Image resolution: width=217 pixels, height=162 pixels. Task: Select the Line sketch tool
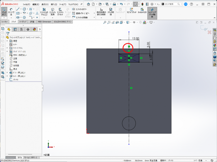[18, 9]
